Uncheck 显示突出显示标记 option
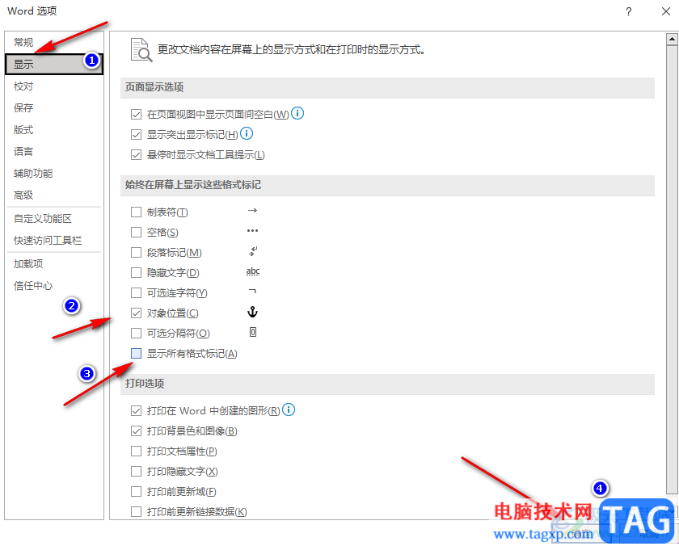 point(136,135)
